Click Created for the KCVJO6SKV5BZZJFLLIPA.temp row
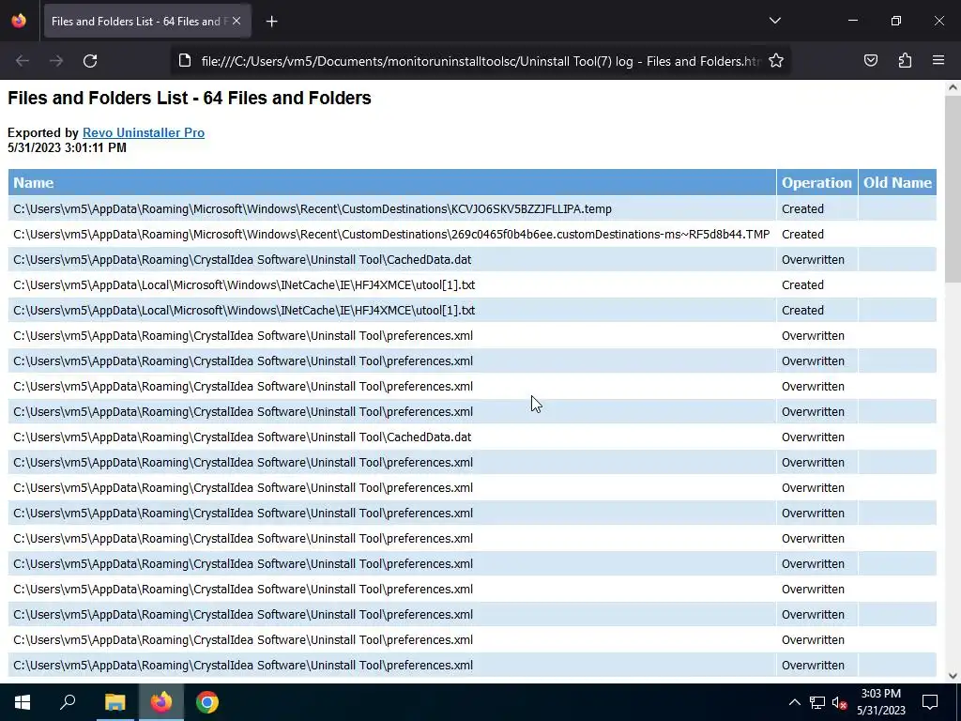961x721 pixels. click(x=802, y=209)
